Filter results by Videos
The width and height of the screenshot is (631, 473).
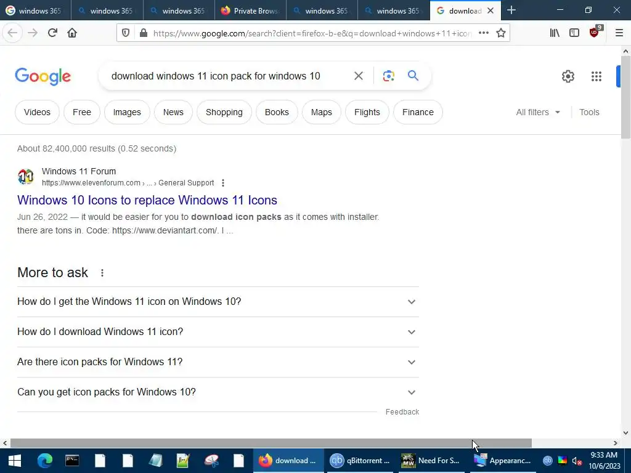click(37, 112)
